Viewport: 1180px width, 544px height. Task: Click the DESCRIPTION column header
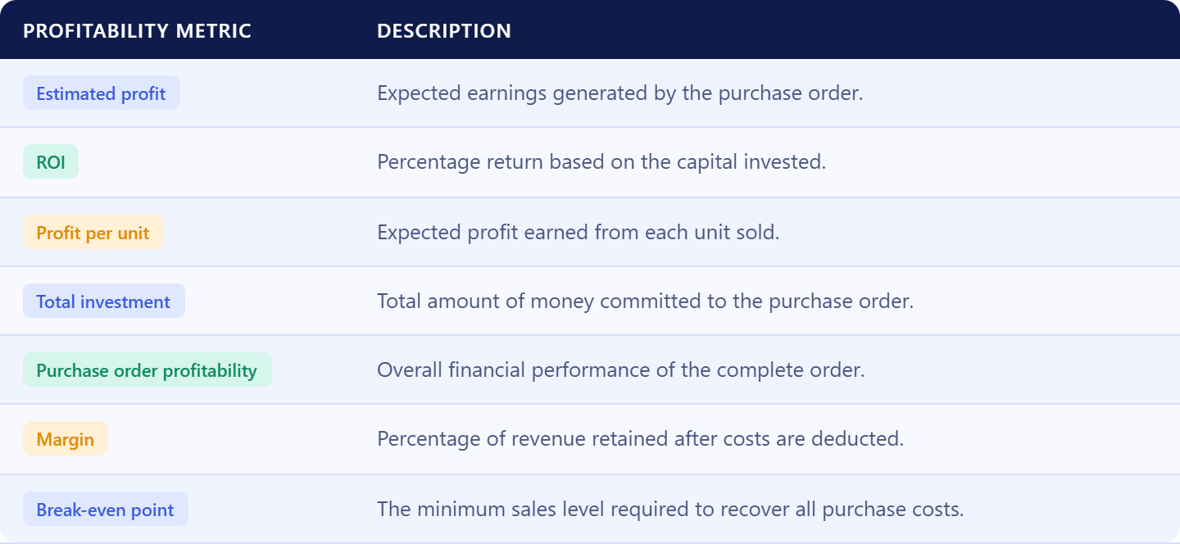tap(444, 31)
